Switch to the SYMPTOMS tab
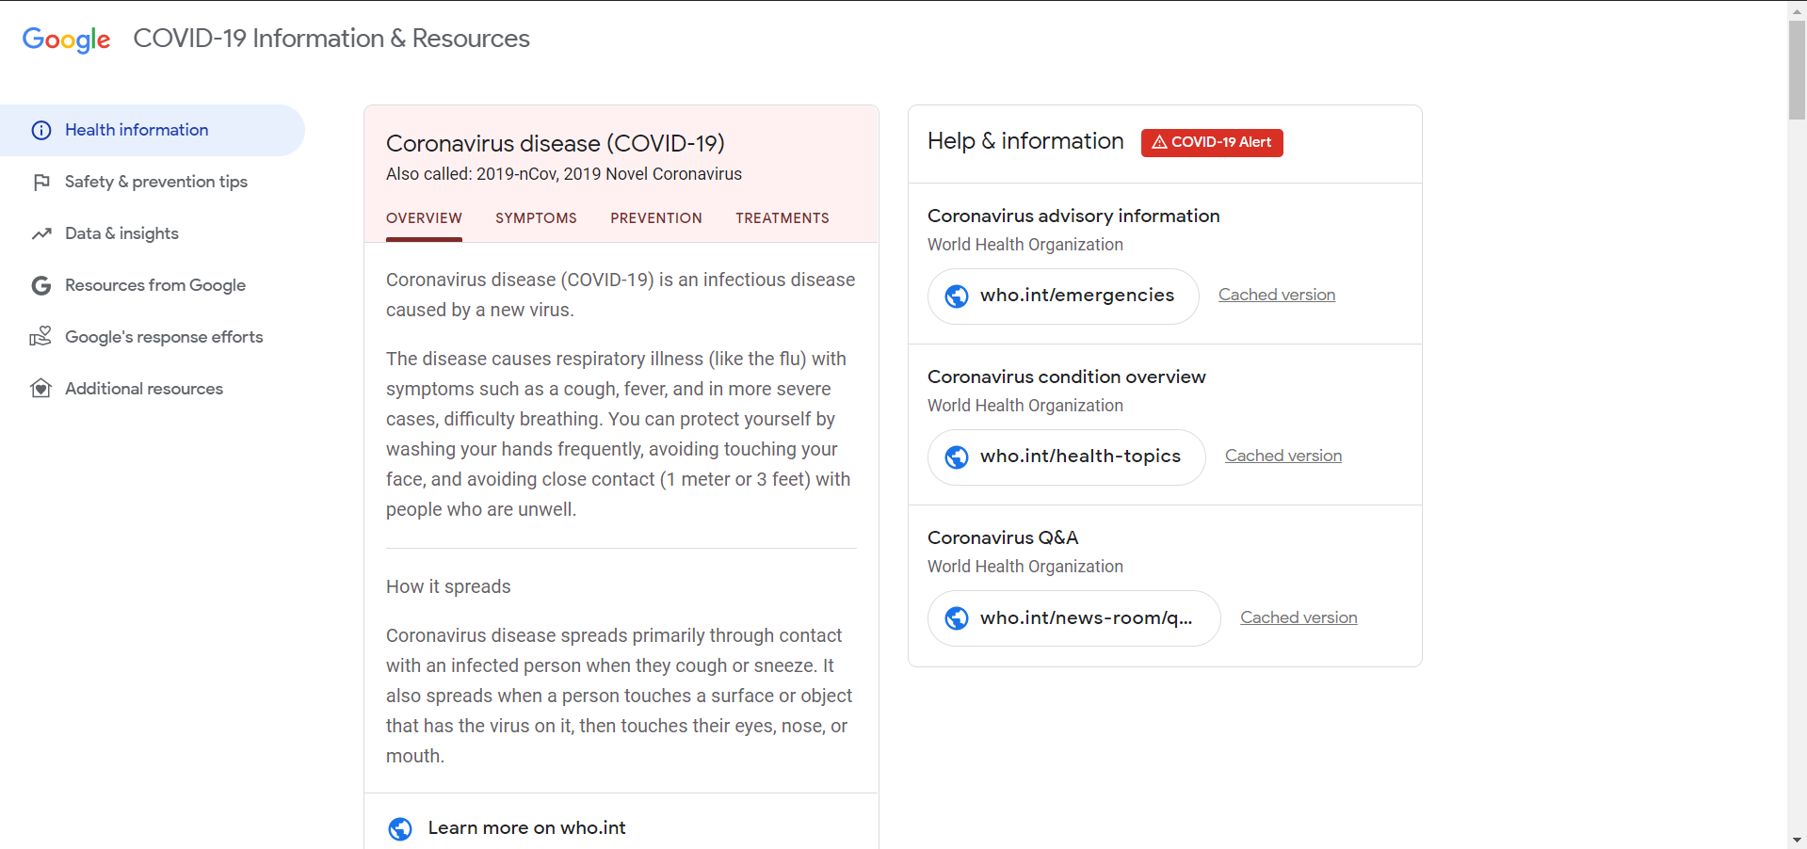This screenshot has width=1807, height=849. [536, 218]
